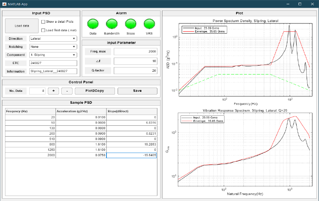Click the frequency cell 50
Viewport: 319px width, 201px height.
pos(30,123)
